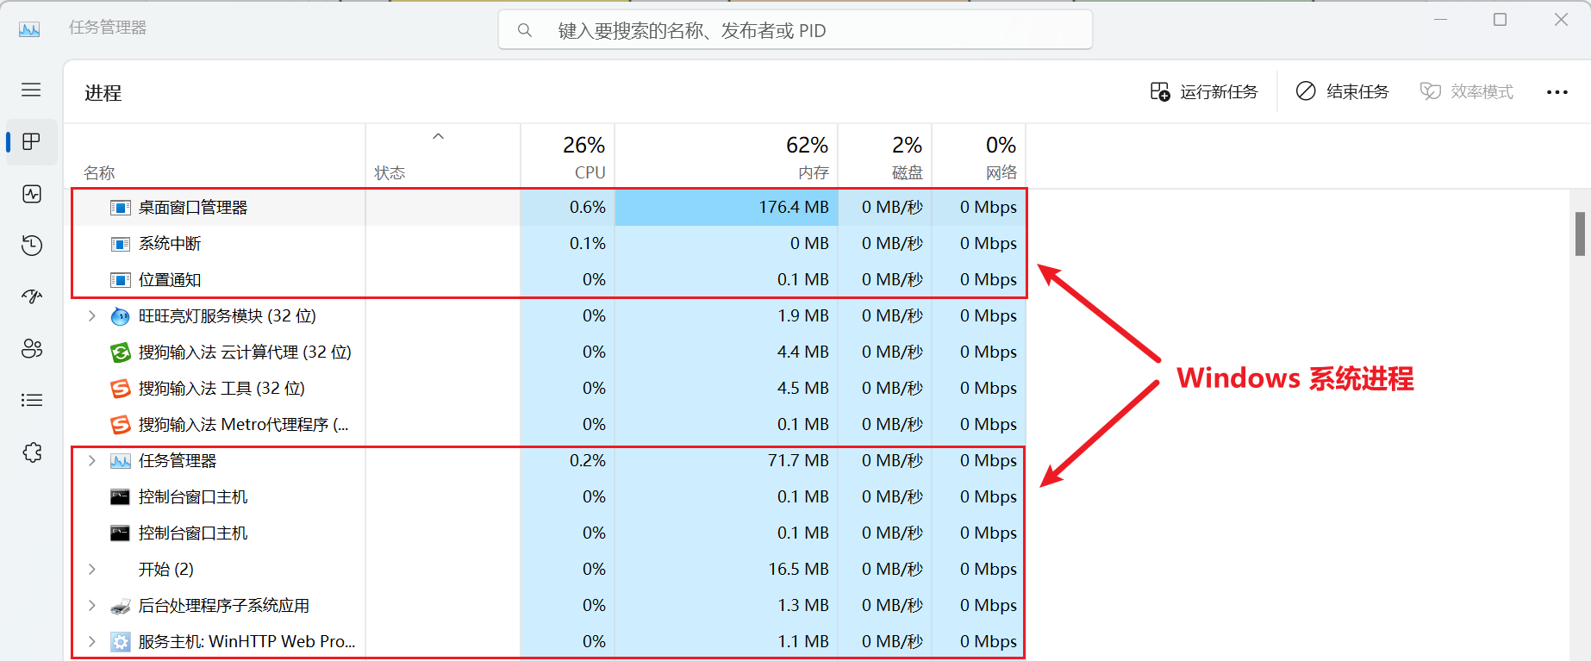1591x661 pixels.
Task: Click the 进程 page heading
Action: point(103,93)
